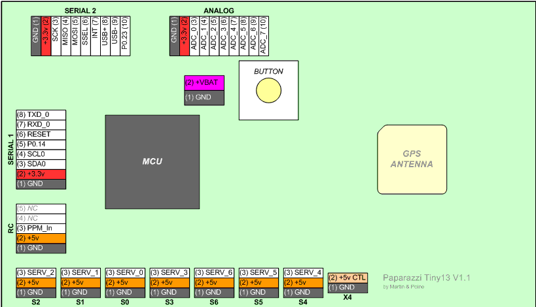The height and width of the screenshot is (307, 536).
Task: Select the (1) GND pin on X4
Action: (x=348, y=287)
